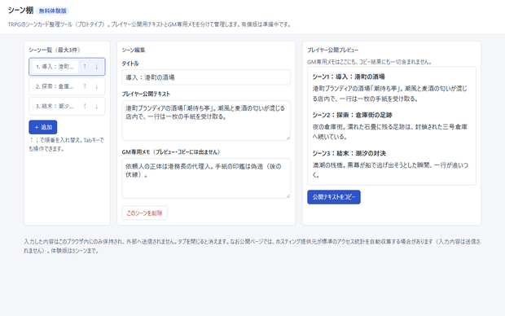Copy public text with 公開テキストをコピー
The image size is (505, 316).
click(x=334, y=197)
